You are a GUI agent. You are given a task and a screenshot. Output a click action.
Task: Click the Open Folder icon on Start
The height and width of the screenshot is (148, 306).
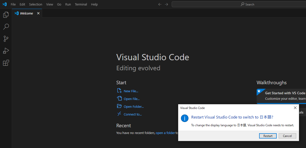coord(120,106)
